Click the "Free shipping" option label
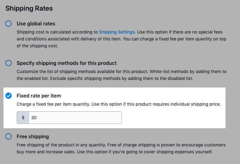 pyautogui.click(x=33, y=136)
